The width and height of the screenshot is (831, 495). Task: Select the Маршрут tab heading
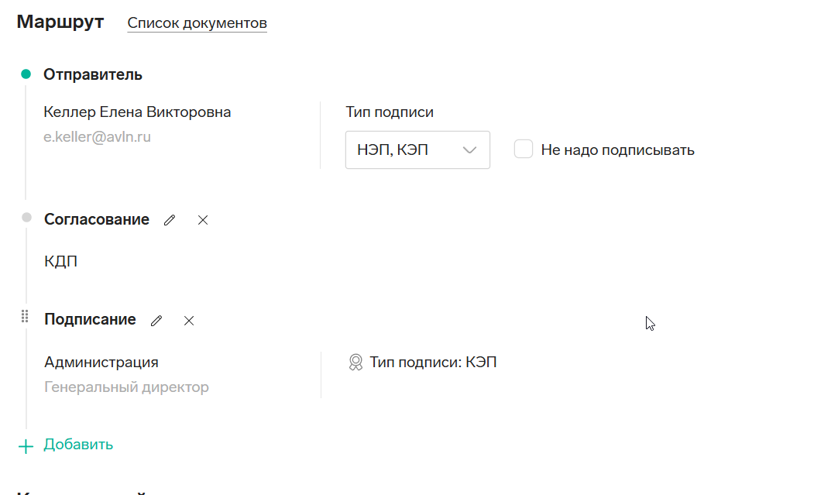60,22
